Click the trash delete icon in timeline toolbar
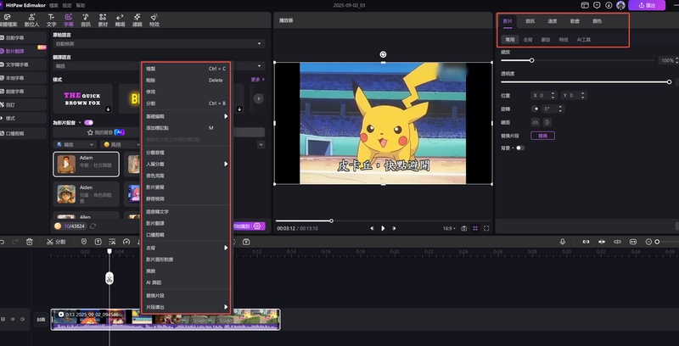 (29, 242)
